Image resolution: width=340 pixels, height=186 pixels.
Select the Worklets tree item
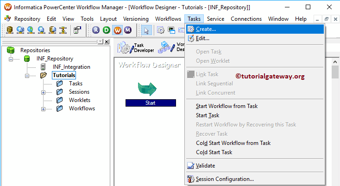coord(80,100)
